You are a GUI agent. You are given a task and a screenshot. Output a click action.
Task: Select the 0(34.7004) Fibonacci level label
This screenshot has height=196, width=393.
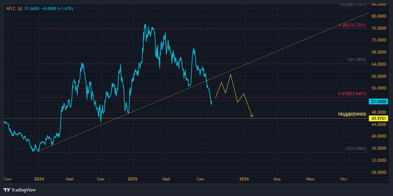click(x=356, y=148)
